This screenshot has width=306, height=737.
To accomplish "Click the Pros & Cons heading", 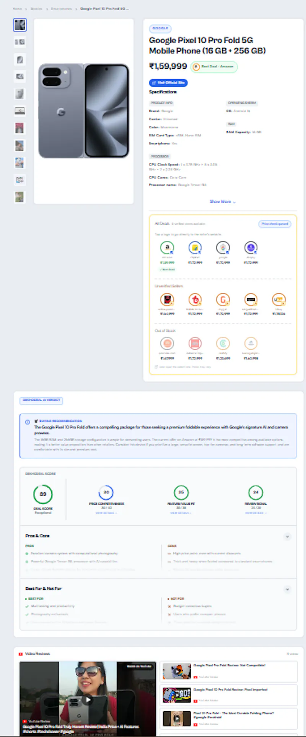I will pos(37,536).
